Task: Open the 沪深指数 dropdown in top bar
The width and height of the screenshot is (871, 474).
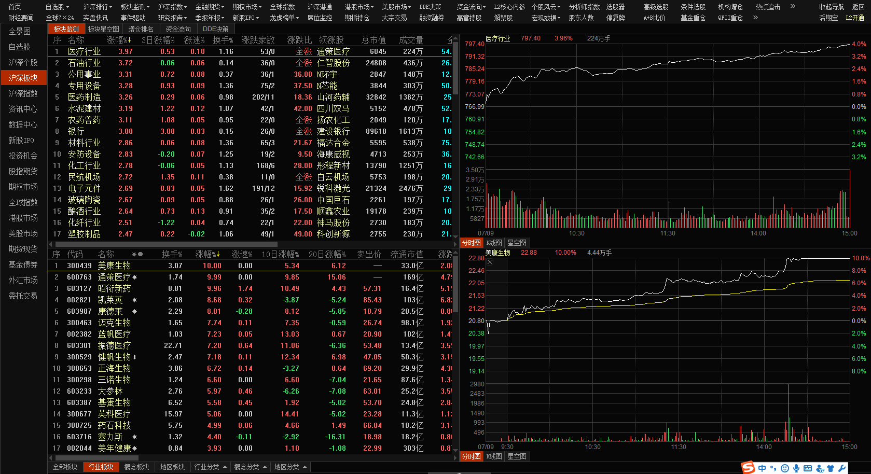Action: tap(173, 7)
